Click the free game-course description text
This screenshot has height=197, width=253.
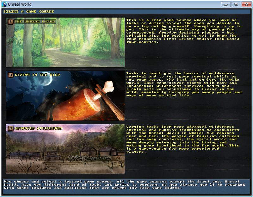coord(184,31)
